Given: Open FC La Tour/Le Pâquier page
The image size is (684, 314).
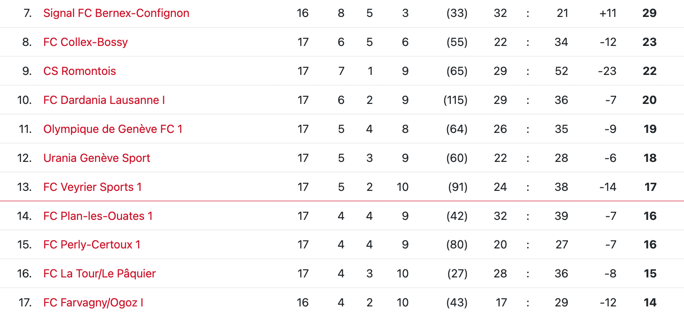Looking at the screenshot, I should pyautogui.click(x=99, y=273).
